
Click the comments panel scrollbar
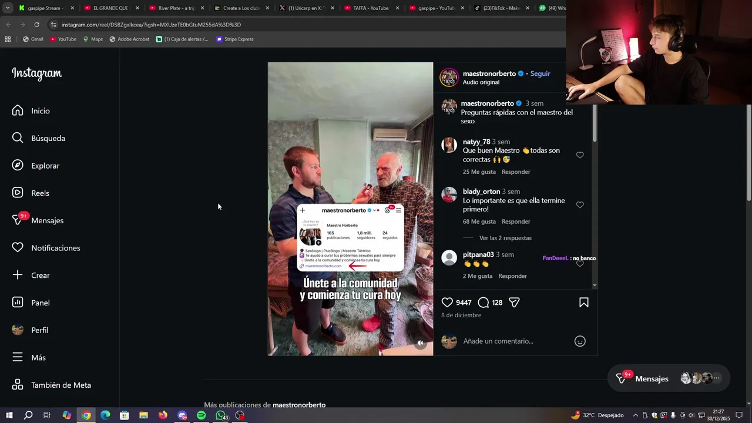tap(595, 123)
